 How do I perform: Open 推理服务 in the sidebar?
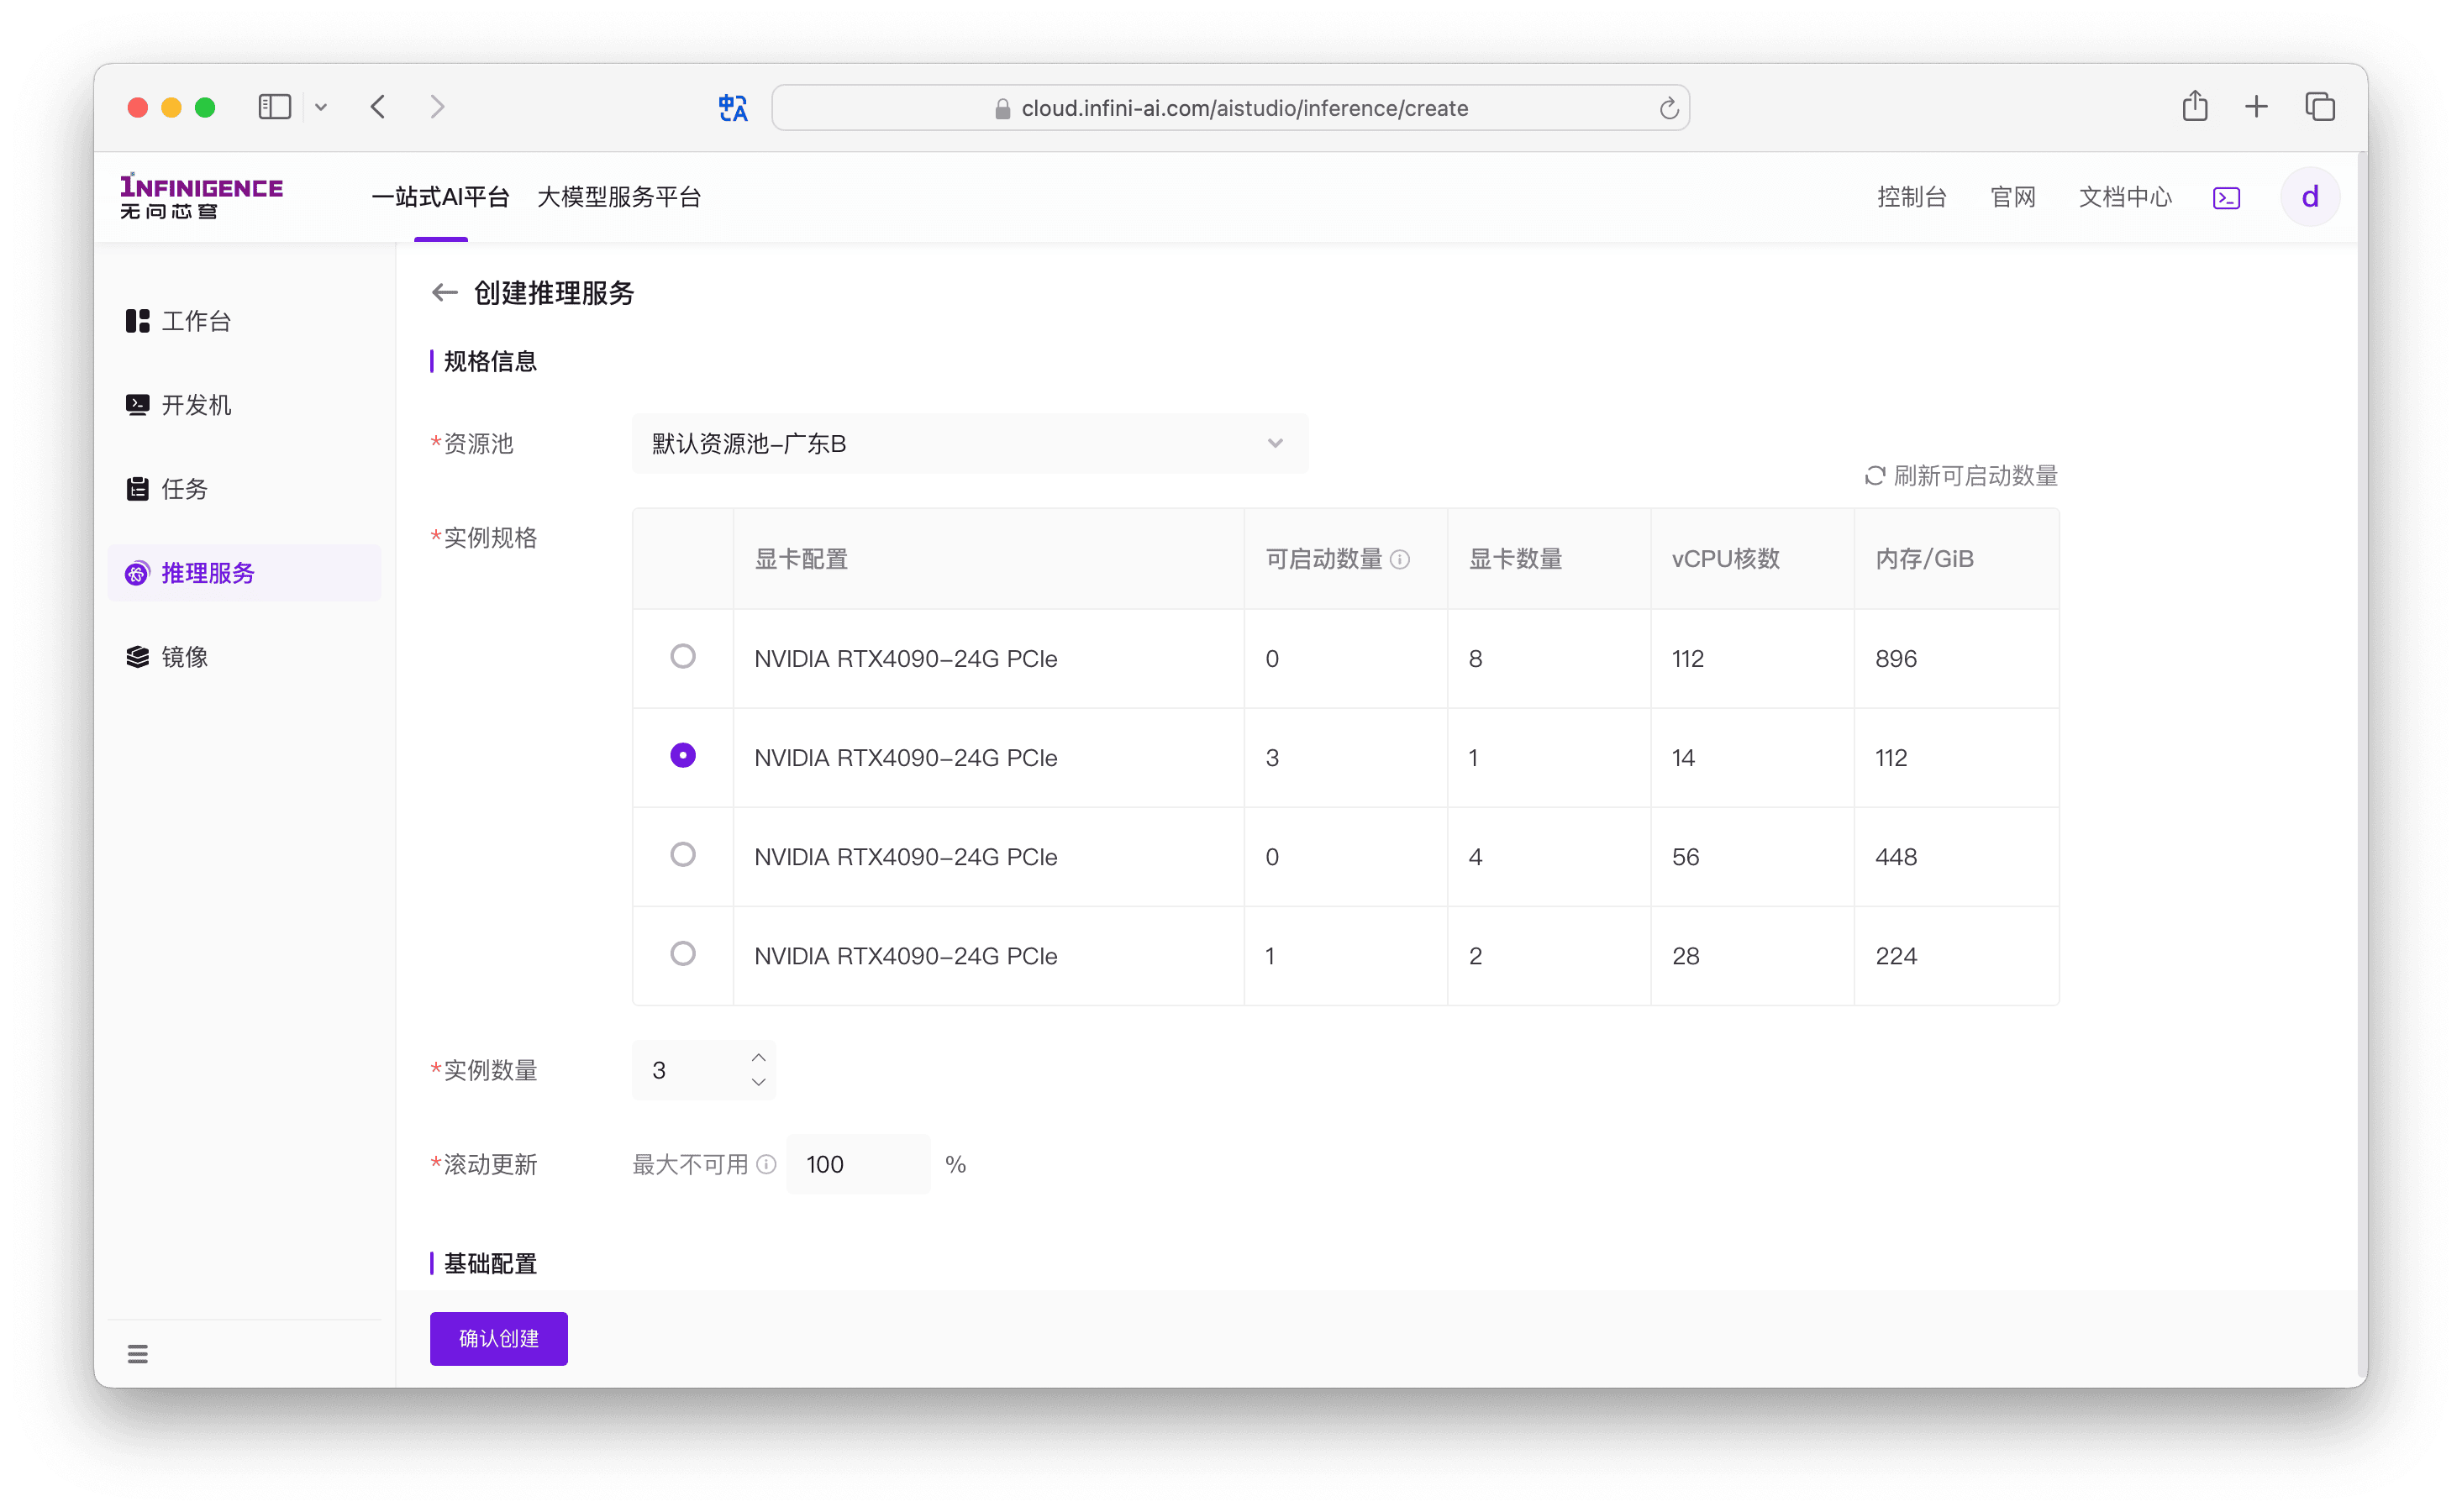click(244, 573)
